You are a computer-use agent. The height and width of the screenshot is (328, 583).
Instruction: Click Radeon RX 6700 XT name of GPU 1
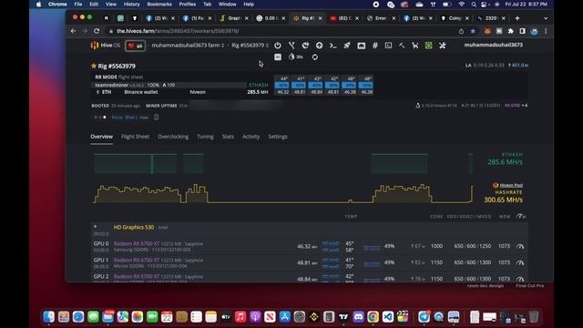pyautogui.click(x=137, y=260)
